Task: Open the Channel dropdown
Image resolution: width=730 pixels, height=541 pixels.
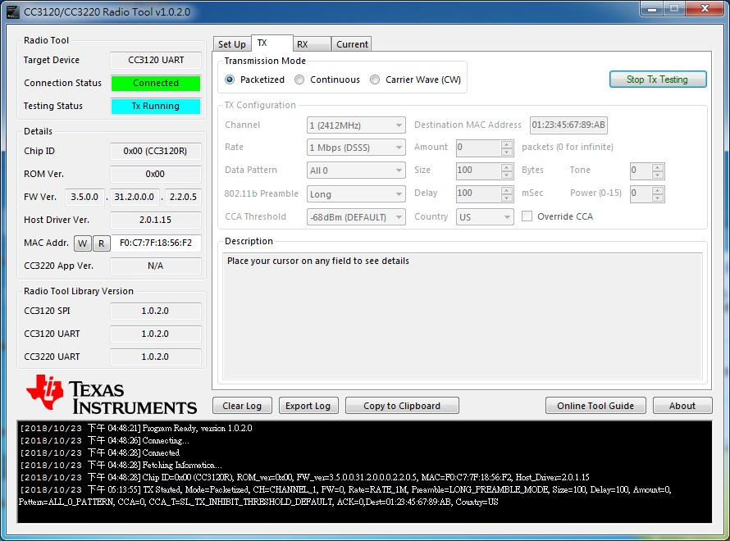Action: tap(356, 125)
